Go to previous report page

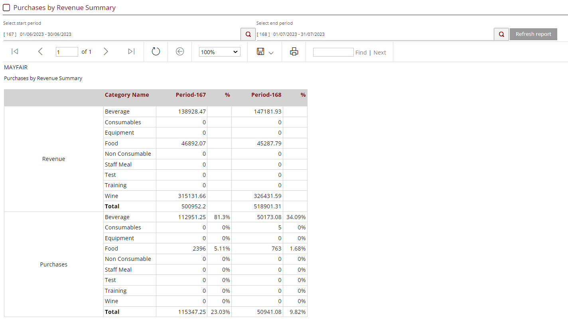coord(40,51)
